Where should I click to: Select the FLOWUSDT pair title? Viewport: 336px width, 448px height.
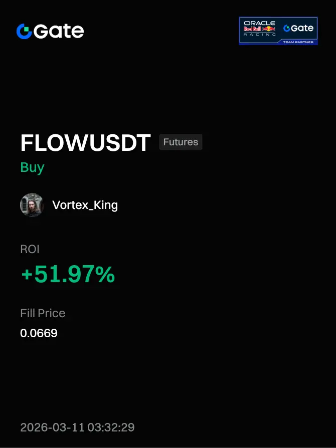85,143
